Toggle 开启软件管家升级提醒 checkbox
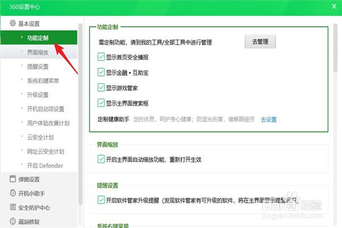Image resolution: width=342 pixels, height=228 pixels. click(101, 199)
